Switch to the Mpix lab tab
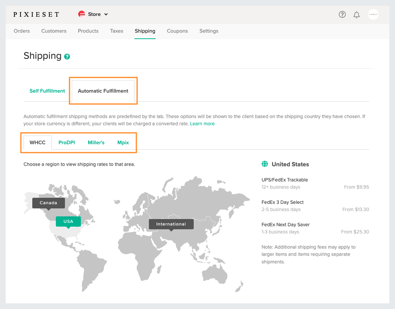The image size is (395, 309). coord(123,142)
